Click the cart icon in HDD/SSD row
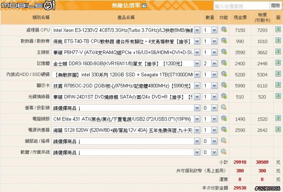The height and width of the screenshot is (192, 283). [x=224, y=74]
